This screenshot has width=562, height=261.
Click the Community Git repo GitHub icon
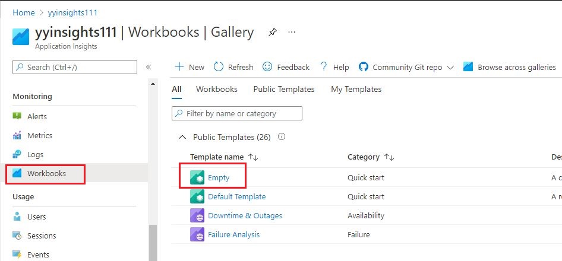point(364,67)
